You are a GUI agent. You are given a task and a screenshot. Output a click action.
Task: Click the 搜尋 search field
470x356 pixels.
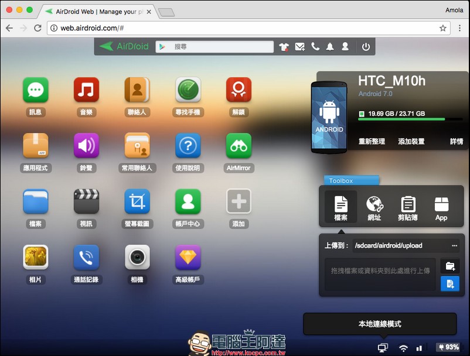pyautogui.click(x=214, y=47)
